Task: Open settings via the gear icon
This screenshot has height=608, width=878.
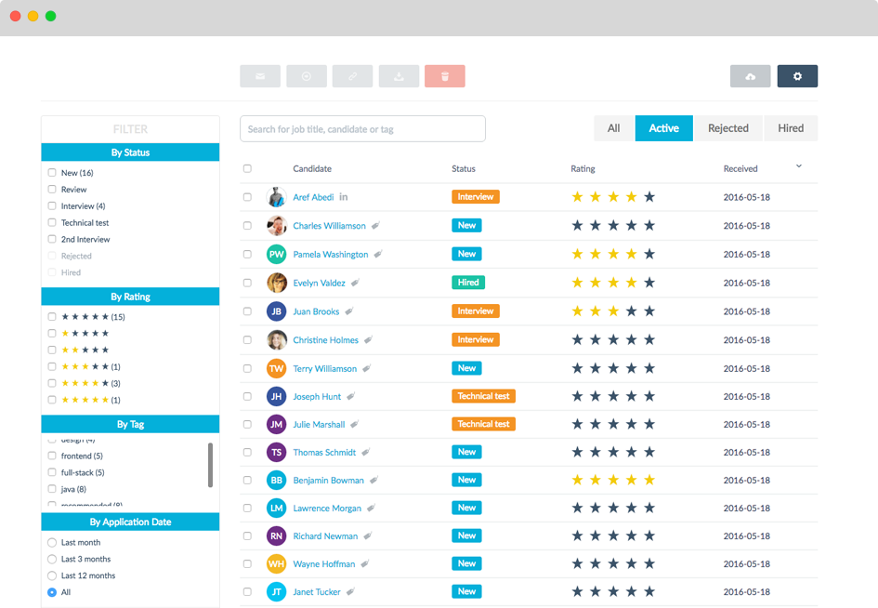Action: point(797,76)
